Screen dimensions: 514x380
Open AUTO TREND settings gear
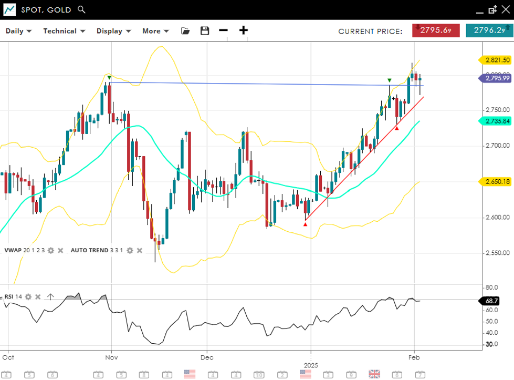(130, 251)
